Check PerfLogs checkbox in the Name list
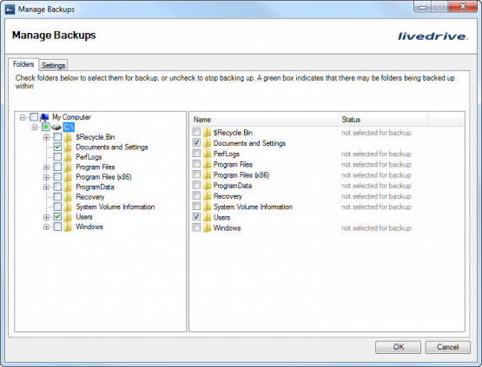The image size is (482, 367). [x=196, y=153]
